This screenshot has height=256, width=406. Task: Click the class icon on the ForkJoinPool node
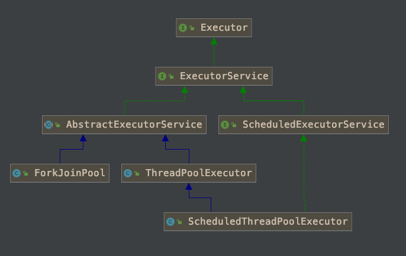coord(17,173)
